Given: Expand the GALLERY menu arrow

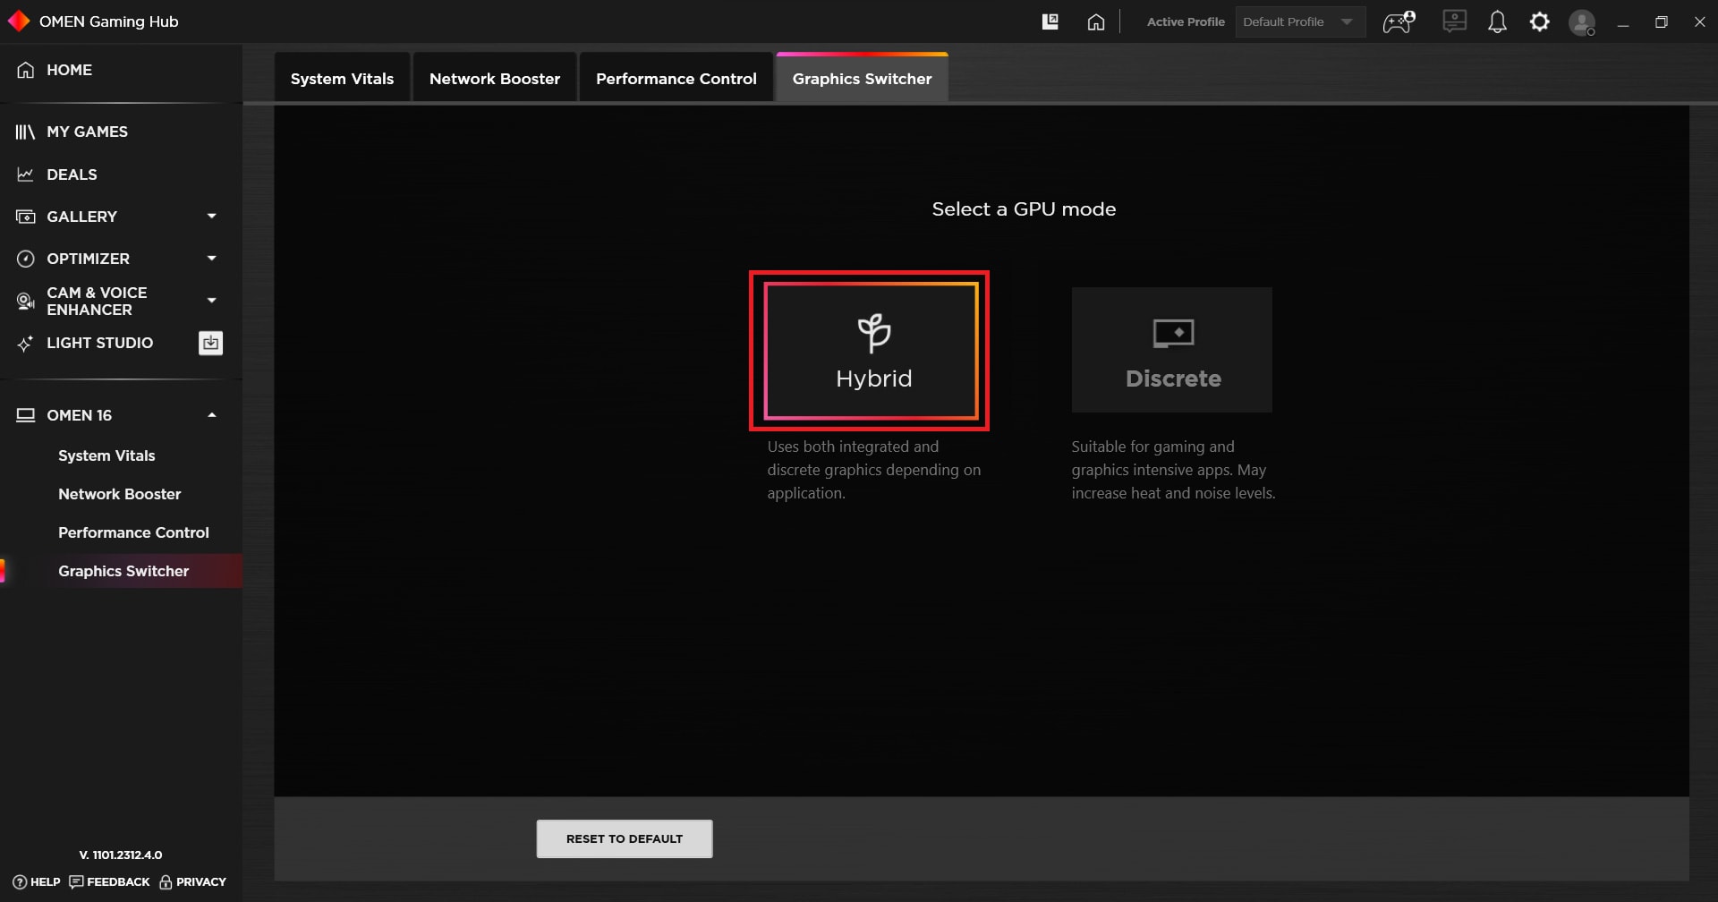Looking at the screenshot, I should coord(212,216).
